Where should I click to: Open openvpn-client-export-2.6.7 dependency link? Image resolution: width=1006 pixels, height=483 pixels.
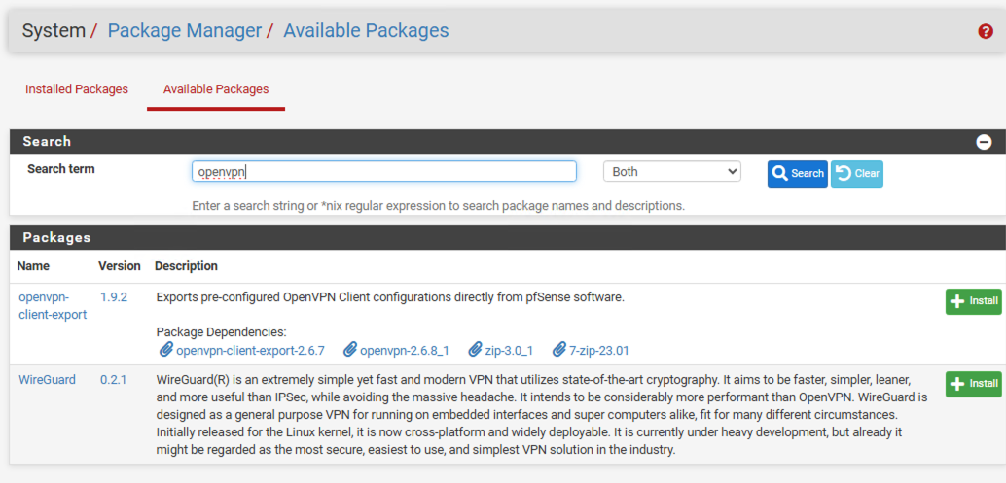(x=250, y=351)
